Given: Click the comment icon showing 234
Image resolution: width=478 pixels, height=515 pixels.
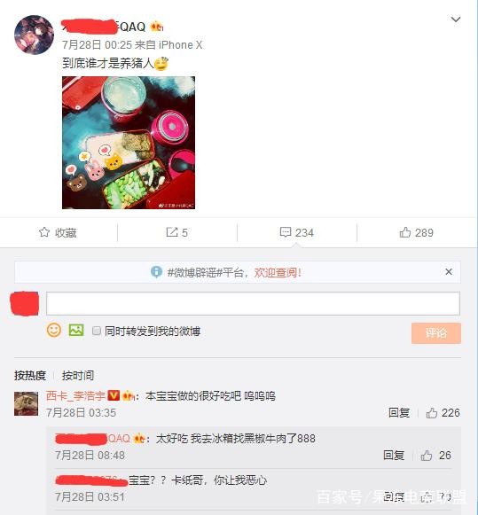Looking at the screenshot, I should (286, 232).
